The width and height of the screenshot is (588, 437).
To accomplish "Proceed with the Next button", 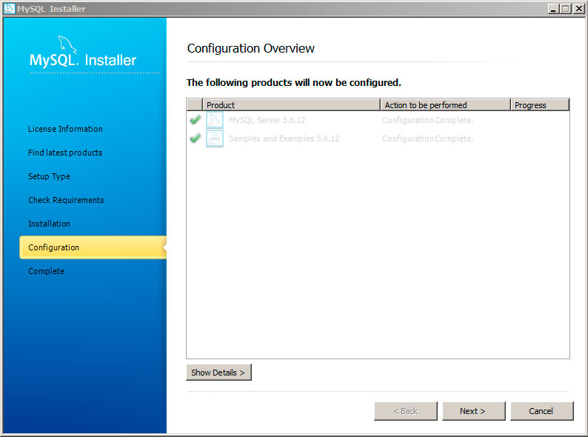I will [x=474, y=411].
